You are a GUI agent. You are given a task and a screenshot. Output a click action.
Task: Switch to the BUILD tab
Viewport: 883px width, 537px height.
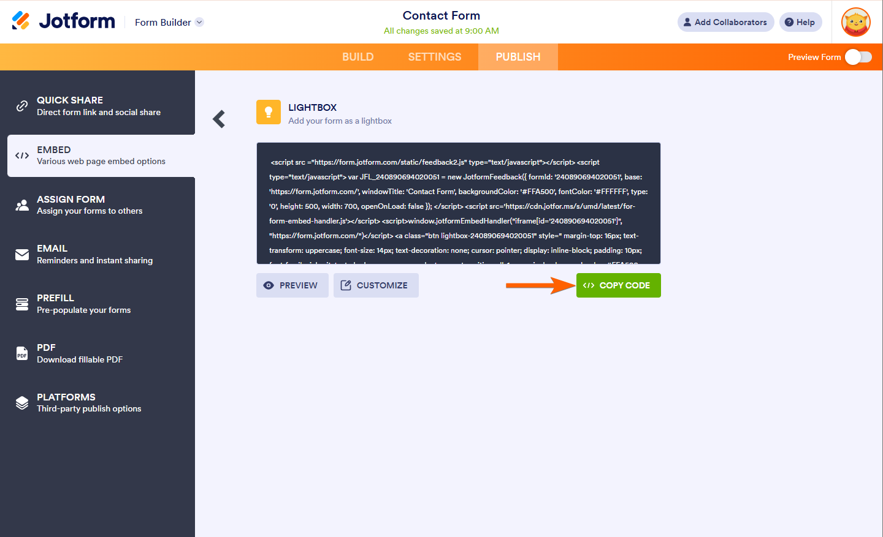tap(358, 57)
